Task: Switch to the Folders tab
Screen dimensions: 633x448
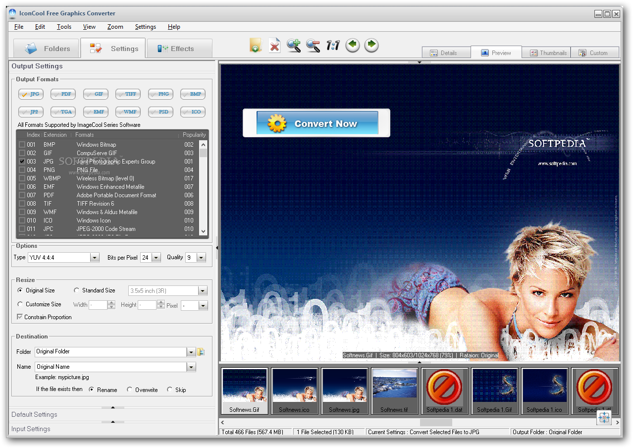Action: tap(46, 49)
